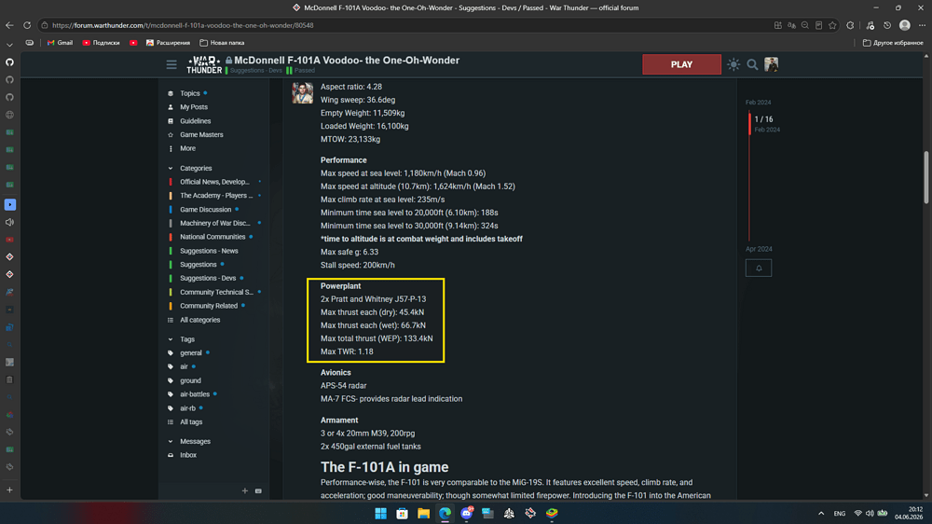
Task: Click the red PLAY button
Action: pyautogui.click(x=682, y=64)
